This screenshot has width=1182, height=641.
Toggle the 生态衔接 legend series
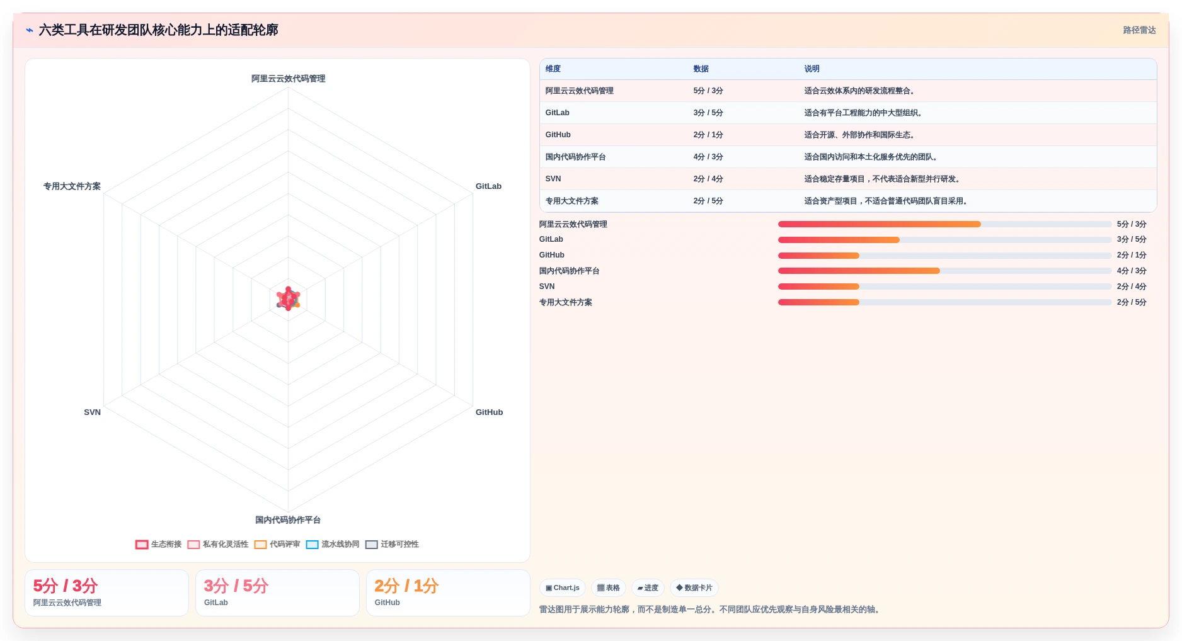click(158, 544)
